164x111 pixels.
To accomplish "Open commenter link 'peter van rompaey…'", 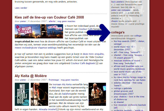I will [x=122, y=10].
